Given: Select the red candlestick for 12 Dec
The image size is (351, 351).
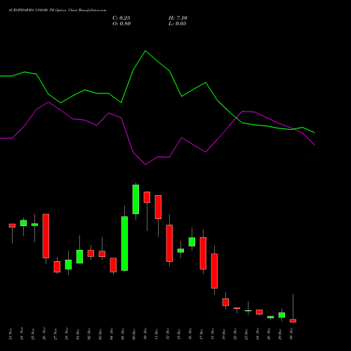Looking at the screenshot, I should [x=169, y=243].
